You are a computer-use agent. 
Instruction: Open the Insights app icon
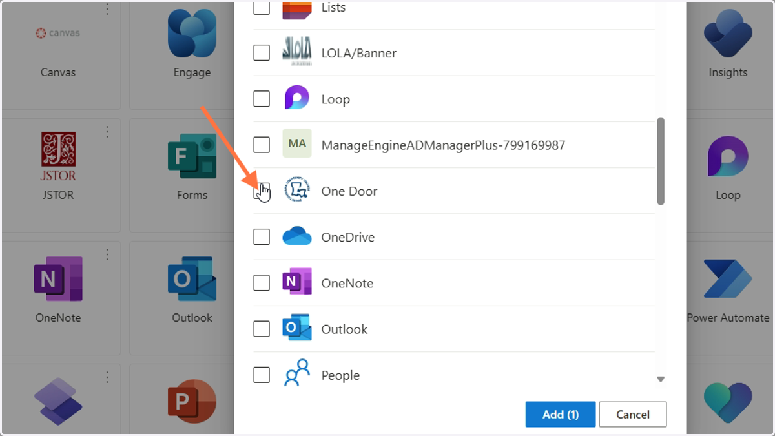(728, 34)
